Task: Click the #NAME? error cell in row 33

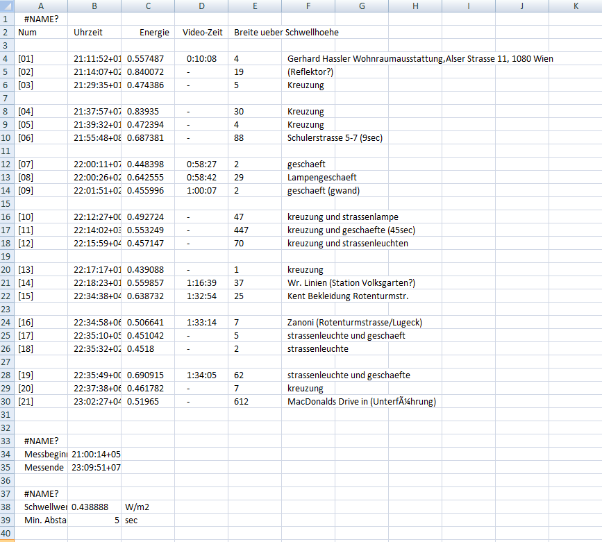Action: pos(41,441)
